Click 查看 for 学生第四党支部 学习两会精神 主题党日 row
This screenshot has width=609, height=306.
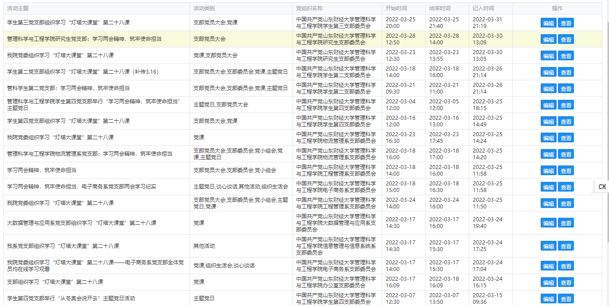[565, 105]
